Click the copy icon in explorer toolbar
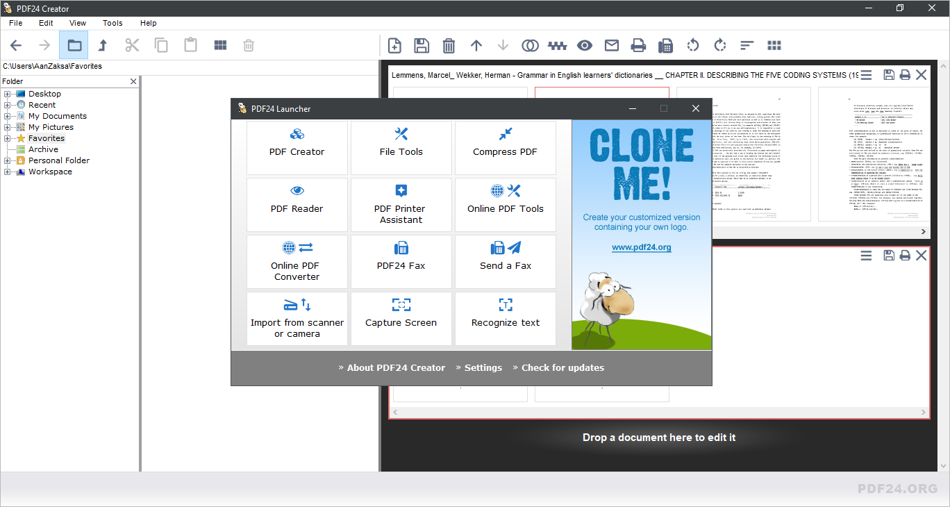 161,46
